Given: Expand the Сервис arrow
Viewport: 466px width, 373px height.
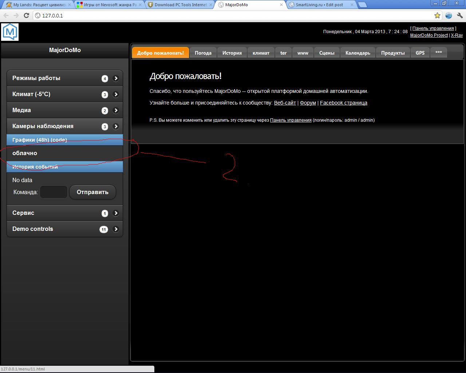Looking at the screenshot, I should coord(116,213).
